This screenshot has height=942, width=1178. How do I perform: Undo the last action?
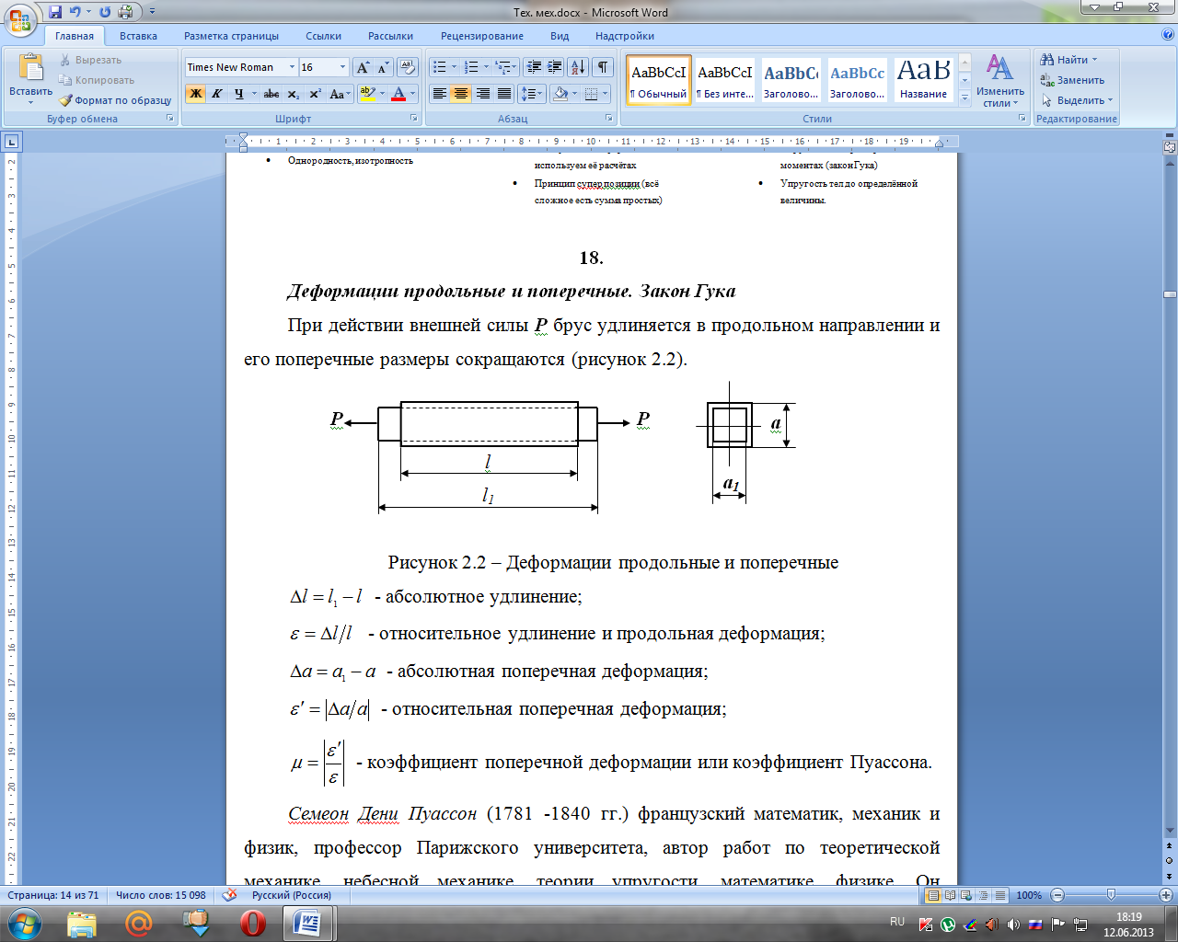tap(75, 12)
